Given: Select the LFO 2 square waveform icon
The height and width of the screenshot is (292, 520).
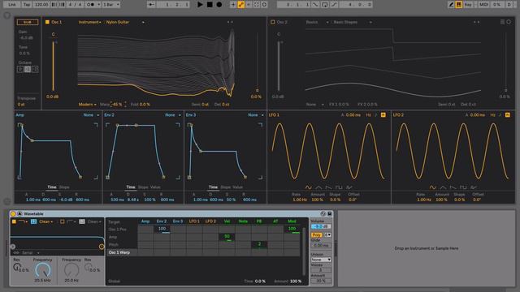Looking at the screenshot, I should tap(463, 187).
